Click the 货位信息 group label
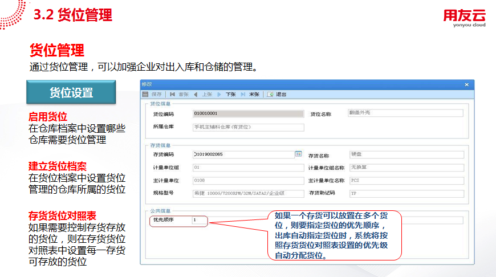Image resolution: width=496 pixels, height=277 pixels. click(x=160, y=104)
